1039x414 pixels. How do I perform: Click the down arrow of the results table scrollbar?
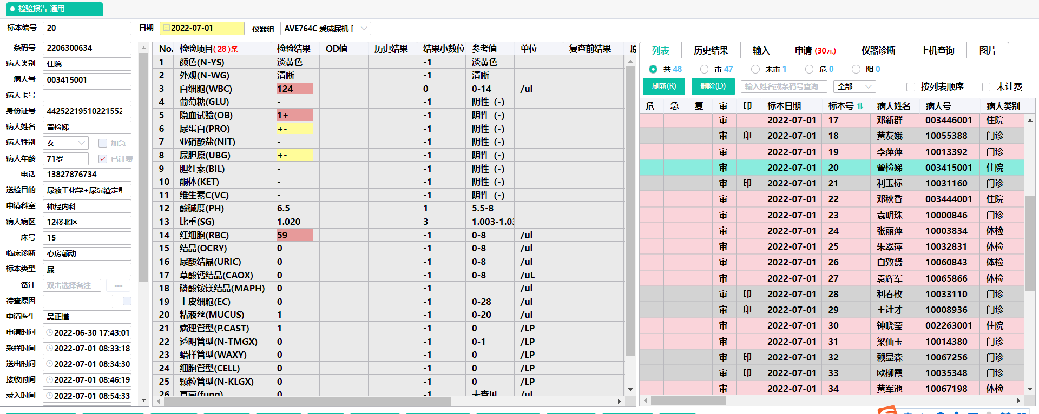tap(630, 389)
